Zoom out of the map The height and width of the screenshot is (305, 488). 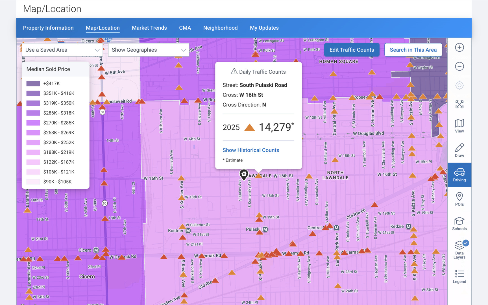click(x=459, y=66)
